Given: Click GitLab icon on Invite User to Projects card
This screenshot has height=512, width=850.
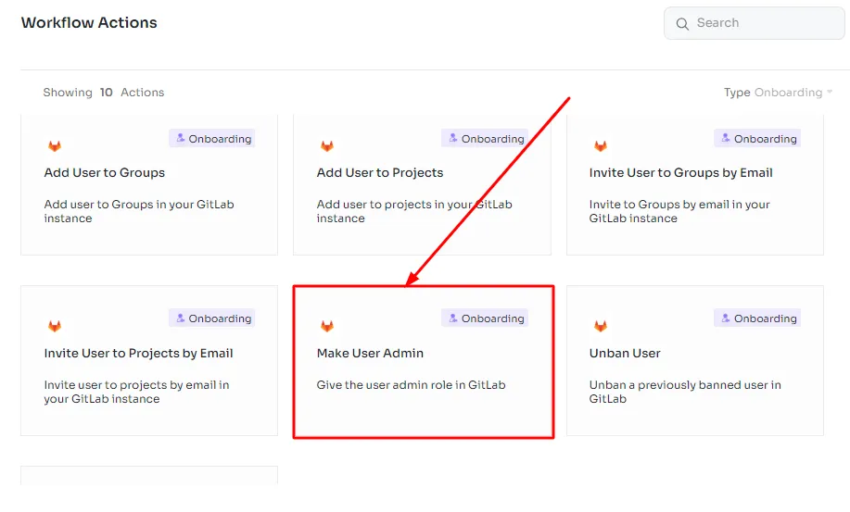Looking at the screenshot, I should [x=55, y=326].
